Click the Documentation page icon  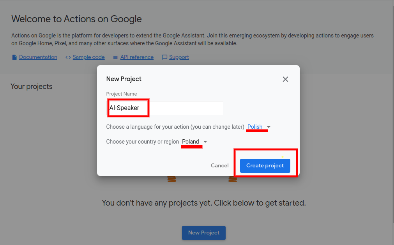point(14,57)
